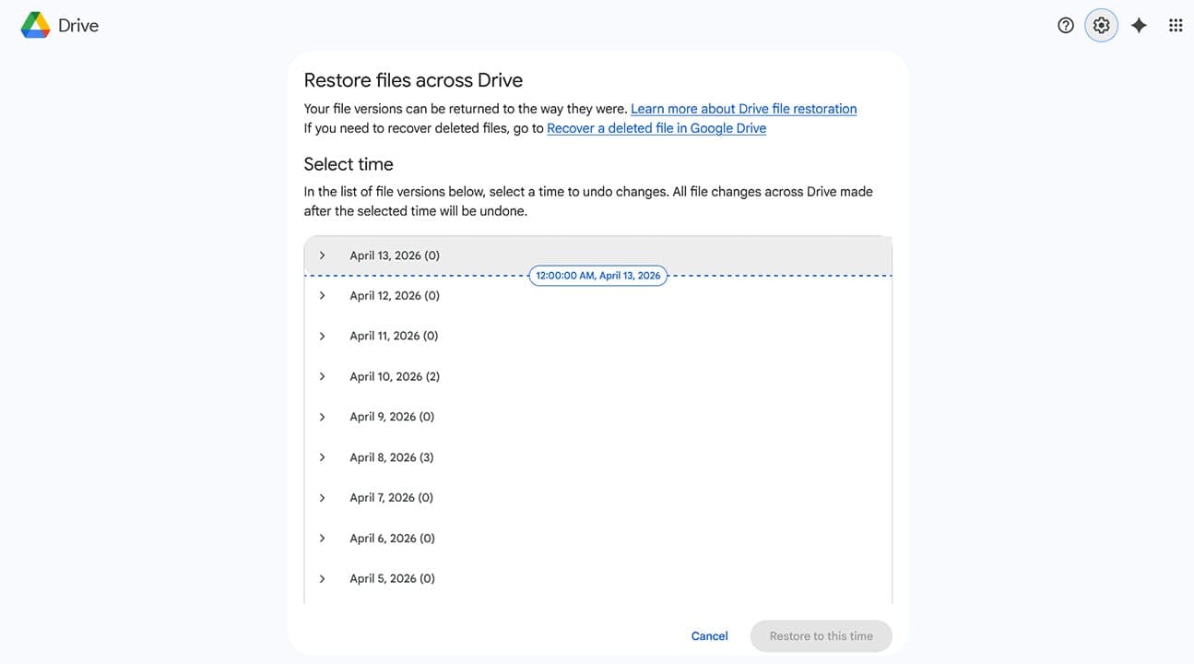Click the Cancel button

[x=709, y=635]
